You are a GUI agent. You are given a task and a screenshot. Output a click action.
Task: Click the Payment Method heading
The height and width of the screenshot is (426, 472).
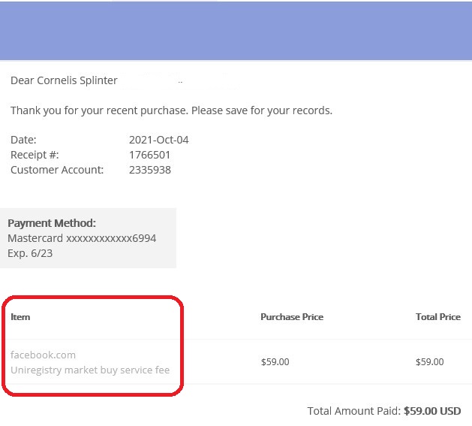point(52,223)
